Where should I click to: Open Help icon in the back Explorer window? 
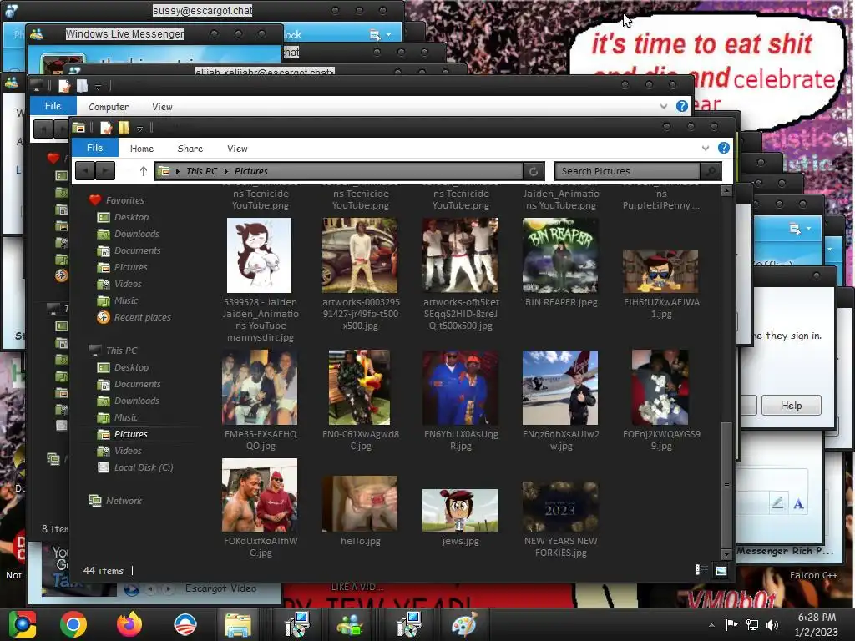point(682,106)
